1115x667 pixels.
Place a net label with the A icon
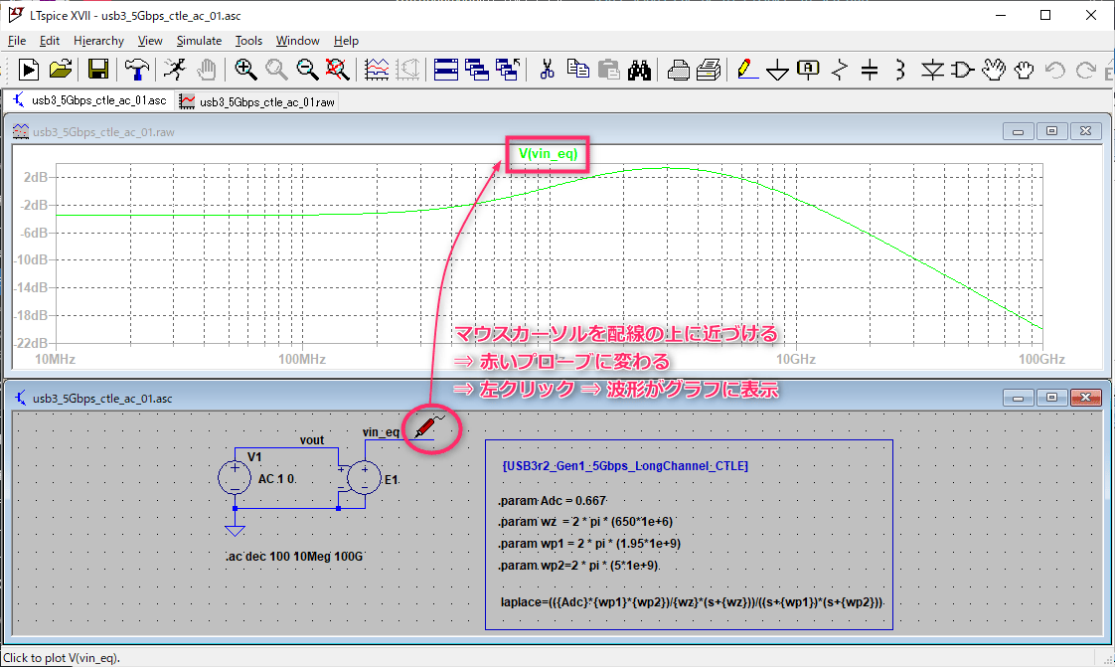[808, 70]
